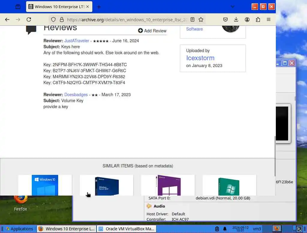Click the Firefox icon in panel workspace
This screenshot has width=307, height=233.
pos(277,228)
